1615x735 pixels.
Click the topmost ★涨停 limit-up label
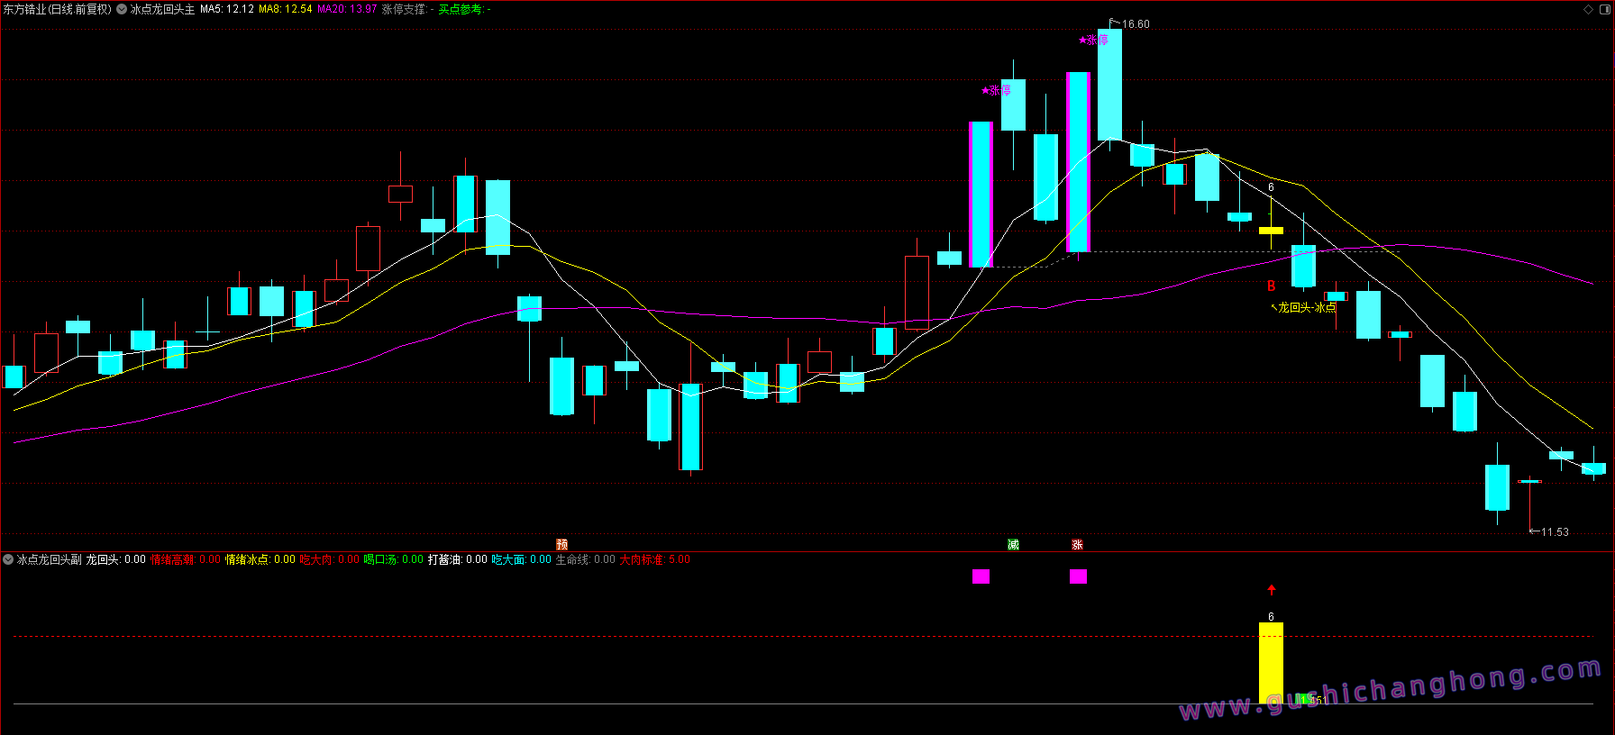(1093, 41)
